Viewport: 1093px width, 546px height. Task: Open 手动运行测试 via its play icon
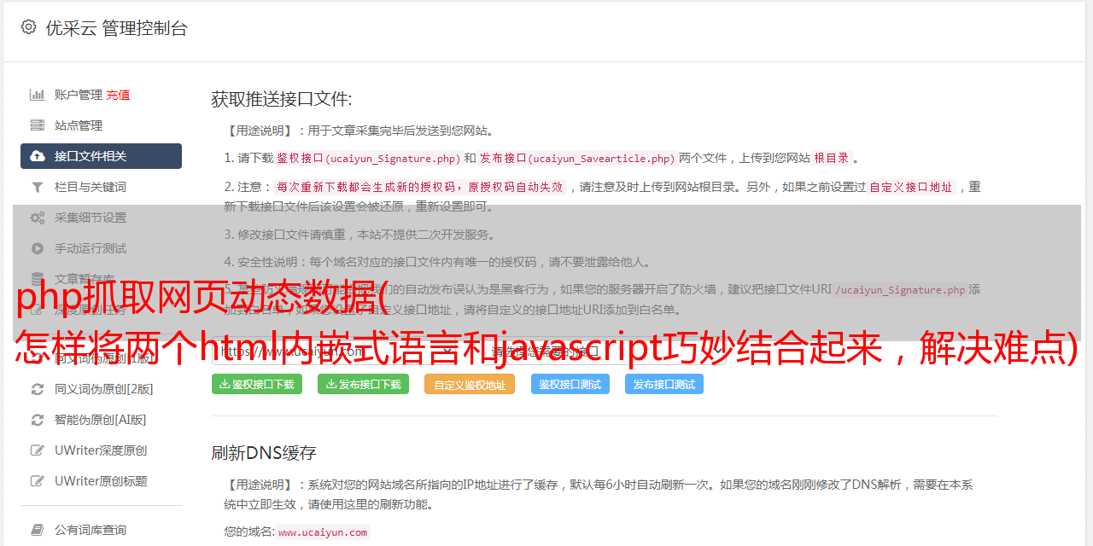tap(38, 248)
